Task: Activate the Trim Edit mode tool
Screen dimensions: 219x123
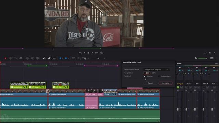Action: pyautogui.click(x=11, y=58)
